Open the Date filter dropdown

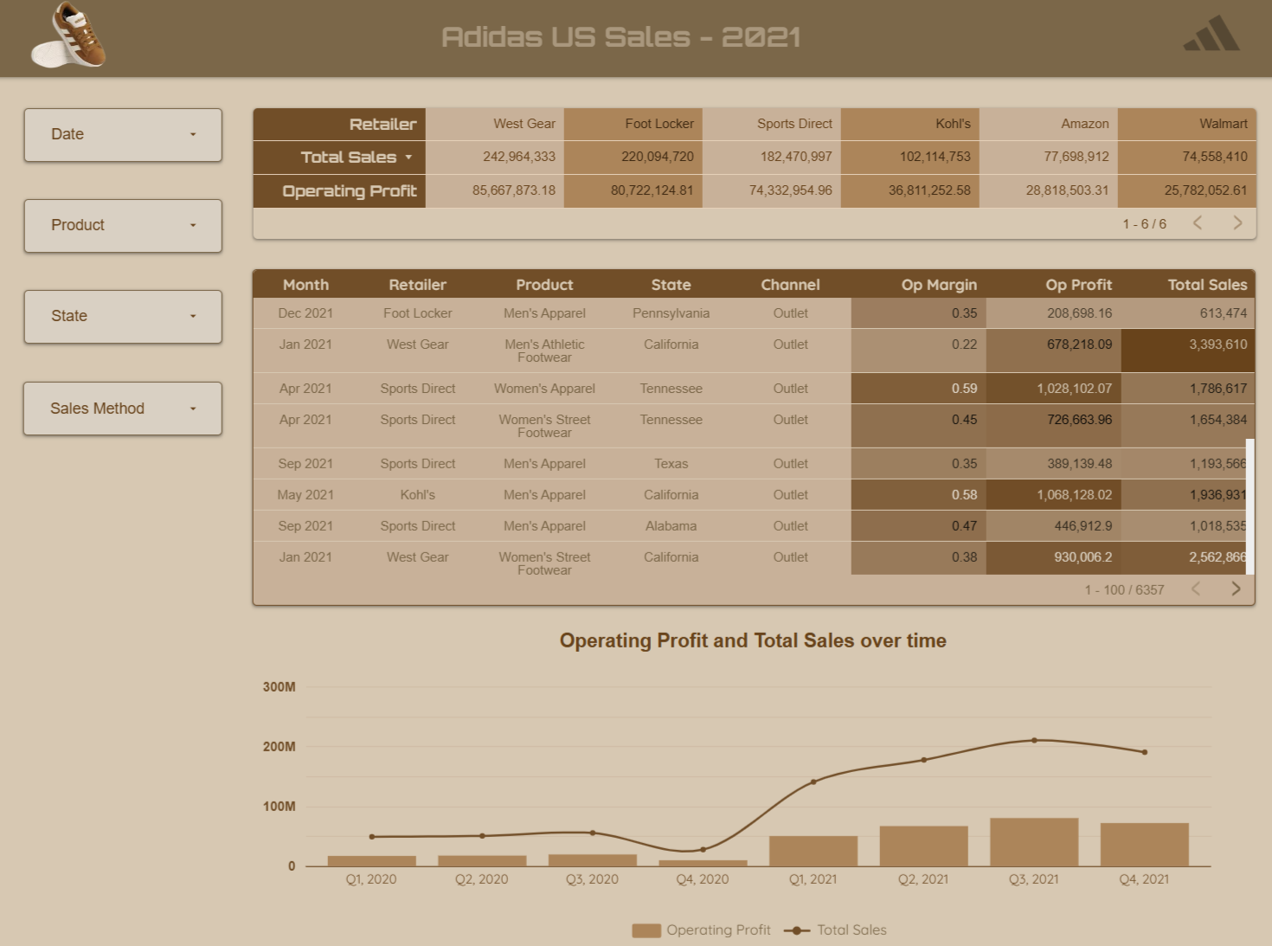[123, 134]
